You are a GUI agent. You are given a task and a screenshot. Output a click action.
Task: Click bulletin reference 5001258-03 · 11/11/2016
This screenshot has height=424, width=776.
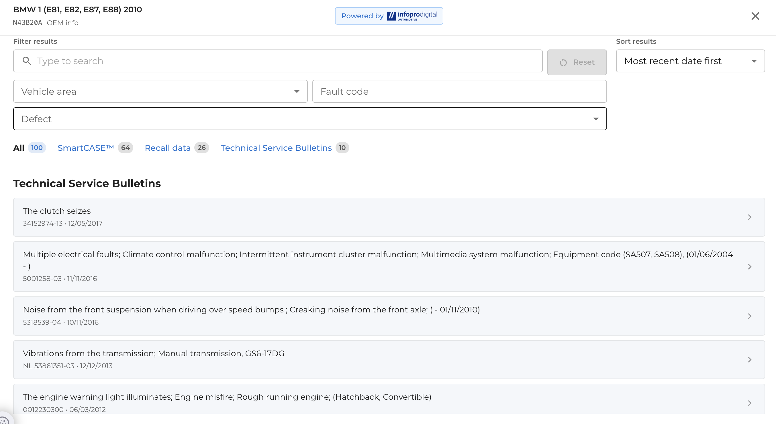[60, 278]
